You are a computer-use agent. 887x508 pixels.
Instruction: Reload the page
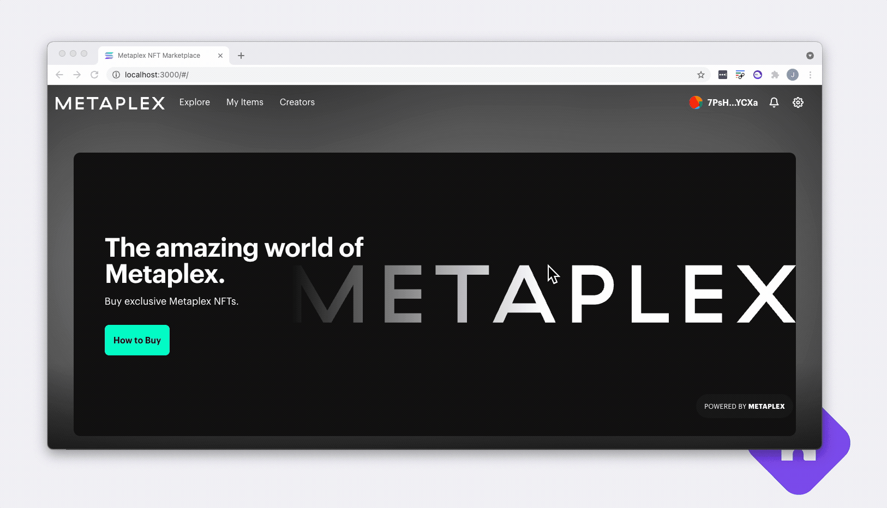click(94, 75)
